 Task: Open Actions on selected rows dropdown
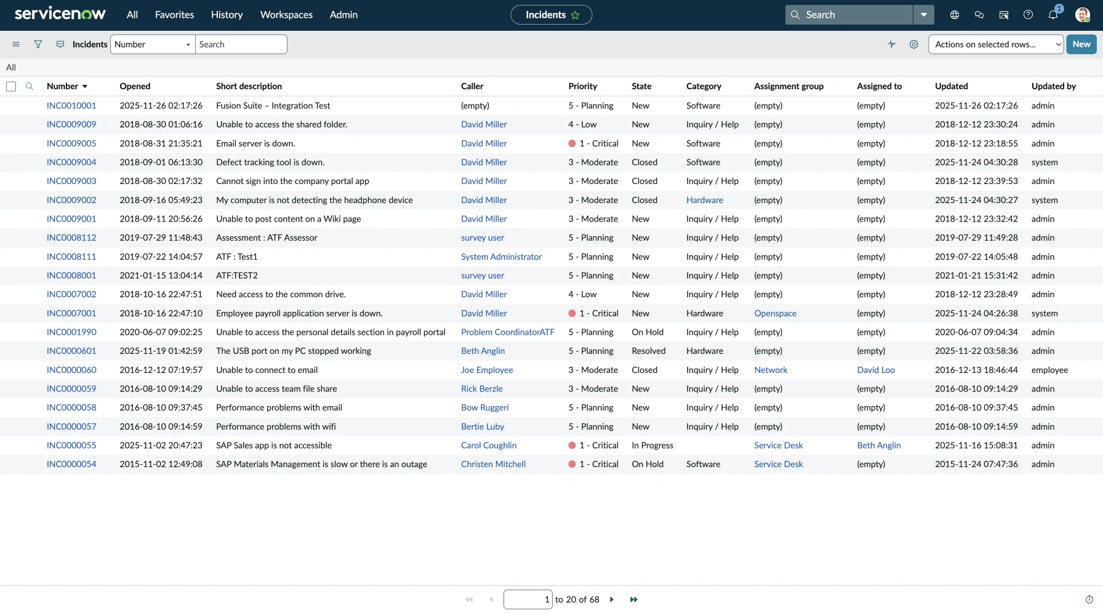[995, 44]
